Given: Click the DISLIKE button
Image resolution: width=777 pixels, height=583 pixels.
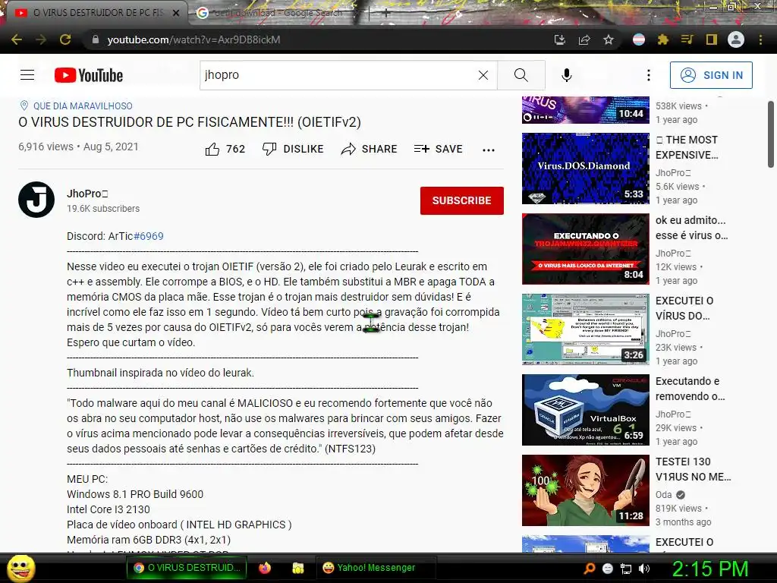Looking at the screenshot, I should tap(293, 149).
